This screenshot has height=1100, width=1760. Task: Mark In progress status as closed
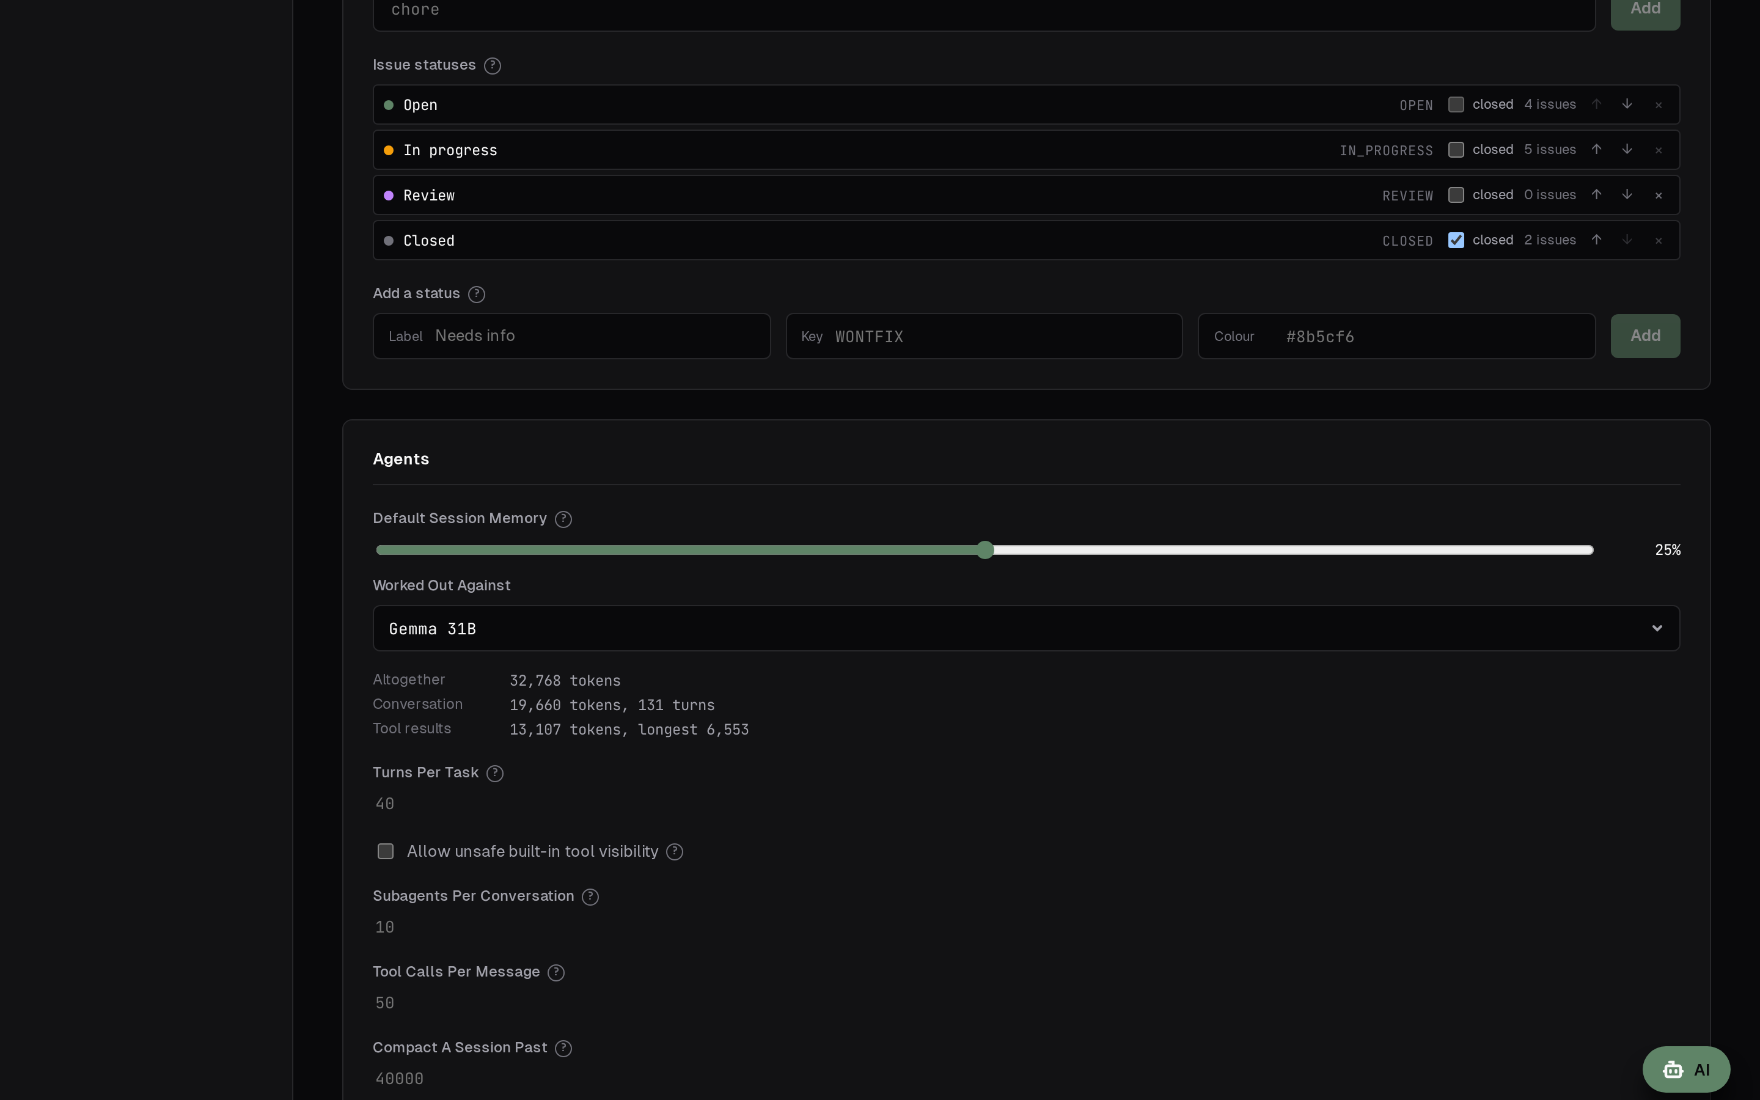(1455, 149)
